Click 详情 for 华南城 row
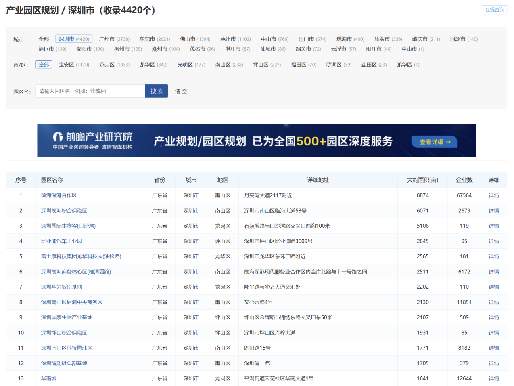The height and width of the screenshot is (386, 514). click(494, 378)
